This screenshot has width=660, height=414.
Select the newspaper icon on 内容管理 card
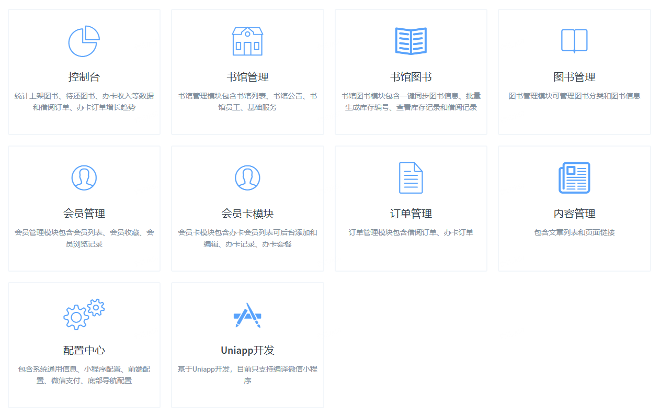pos(574,177)
